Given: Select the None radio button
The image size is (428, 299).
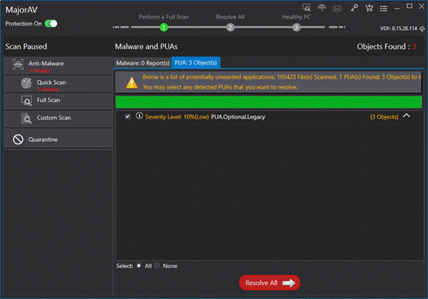Looking at the screenshot, I should [x=158, y=266].
